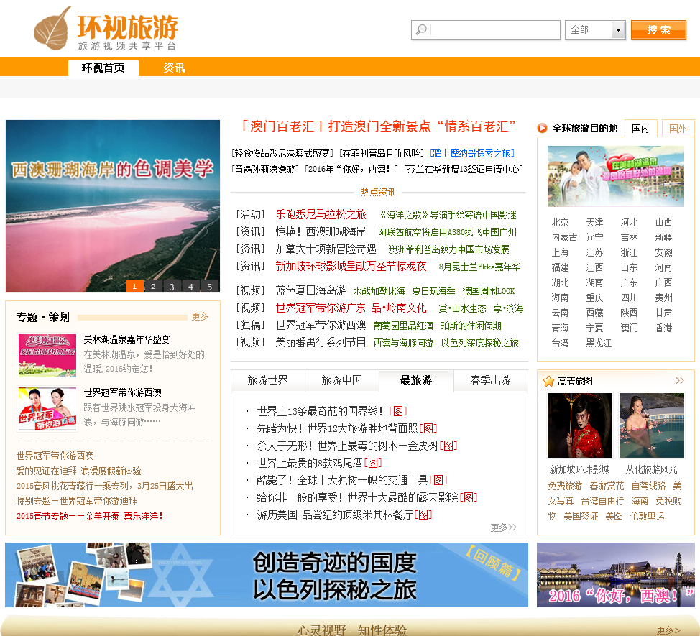Viewport: 700px width, 636px height.
Task: Open 世界冠军带你游广东 video link
Action: pos(321,308)
